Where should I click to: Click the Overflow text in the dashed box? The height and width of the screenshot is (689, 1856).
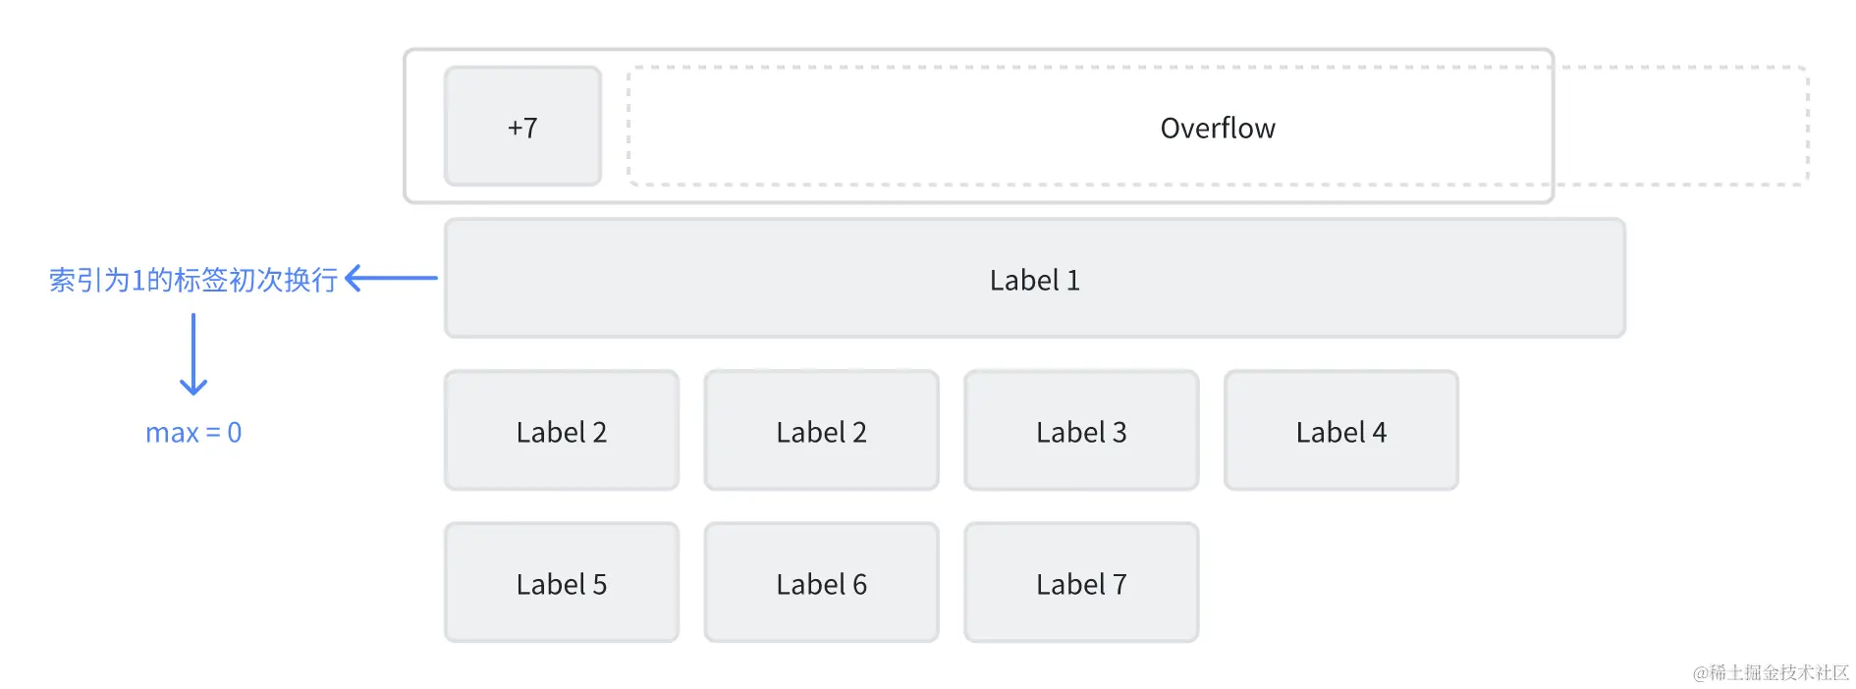pyautogui.click(x=1217, y=129)
